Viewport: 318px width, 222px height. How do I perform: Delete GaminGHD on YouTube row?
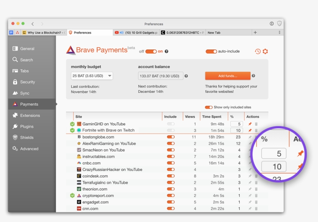256,124
